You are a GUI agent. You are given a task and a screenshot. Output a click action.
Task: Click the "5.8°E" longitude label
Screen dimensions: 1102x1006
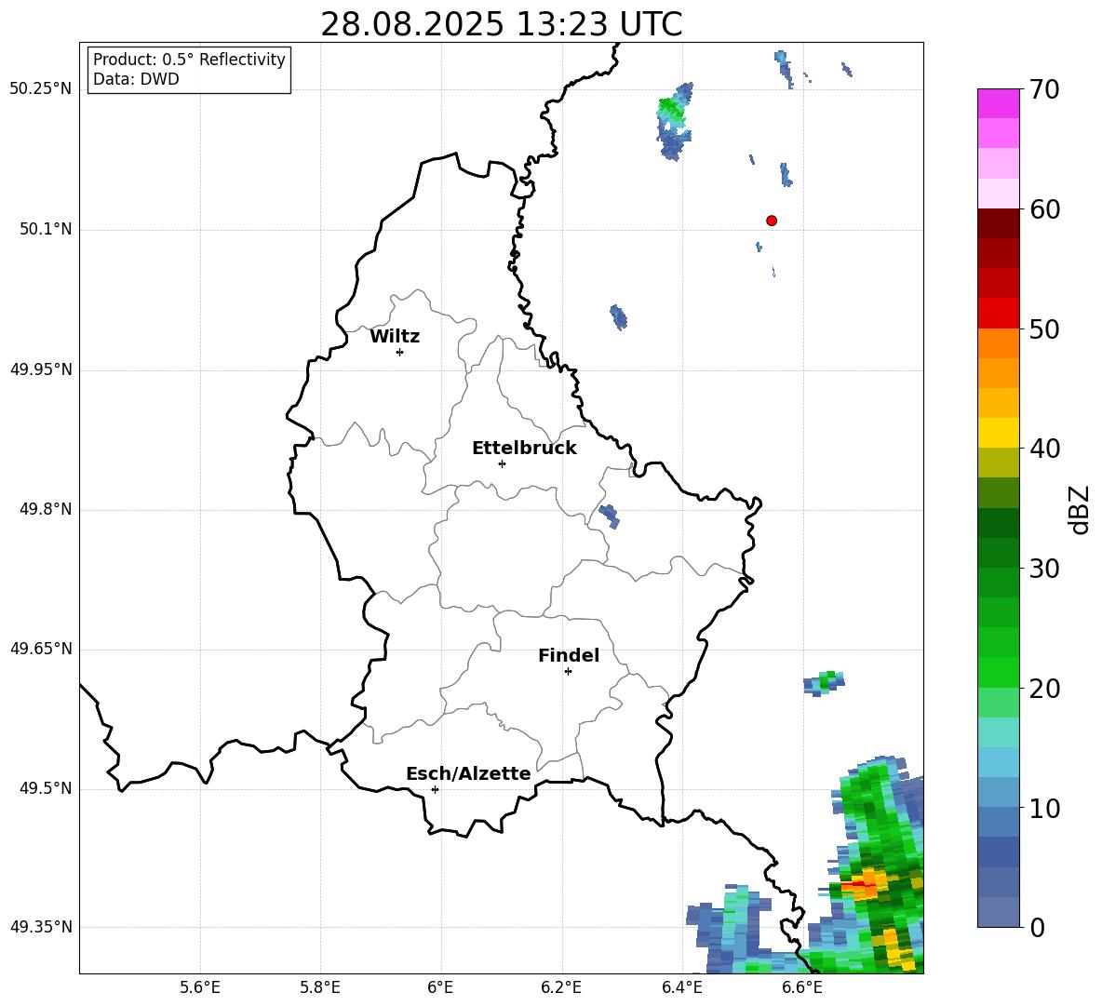tap(320, 987)
